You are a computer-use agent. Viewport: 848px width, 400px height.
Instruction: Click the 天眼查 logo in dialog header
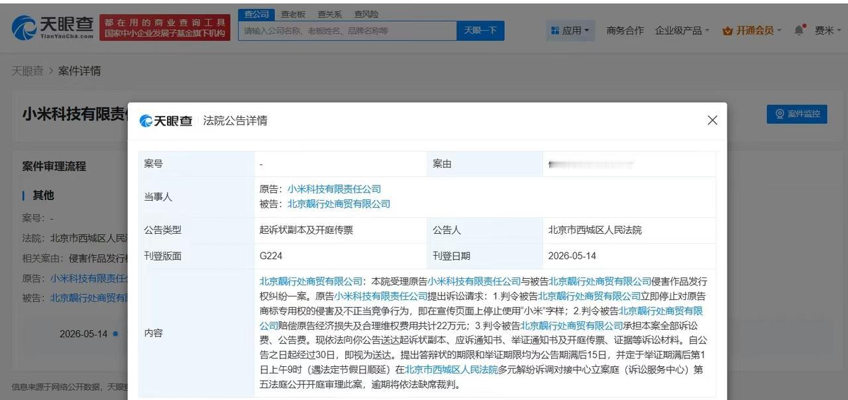[166, 121]
